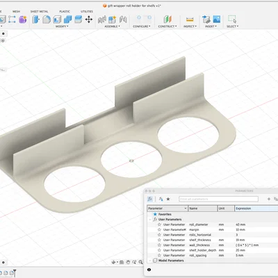Click the As-built Joint icon
Viewport: 278px width, 278px height.
pyautogui.click(x=123, y=19)
